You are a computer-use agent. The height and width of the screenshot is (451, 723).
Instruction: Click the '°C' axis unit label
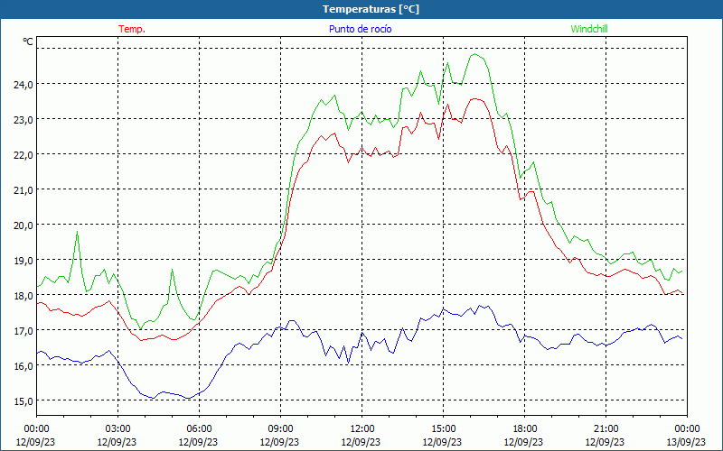tap(28, 41)
